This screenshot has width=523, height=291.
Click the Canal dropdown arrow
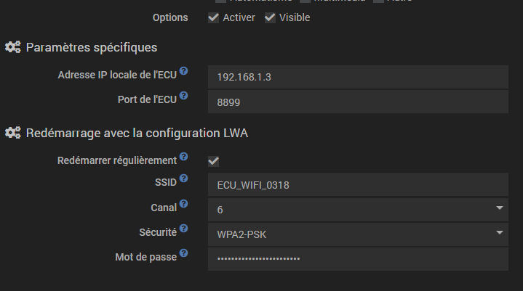pyautogui.click(x=500, y=209)
